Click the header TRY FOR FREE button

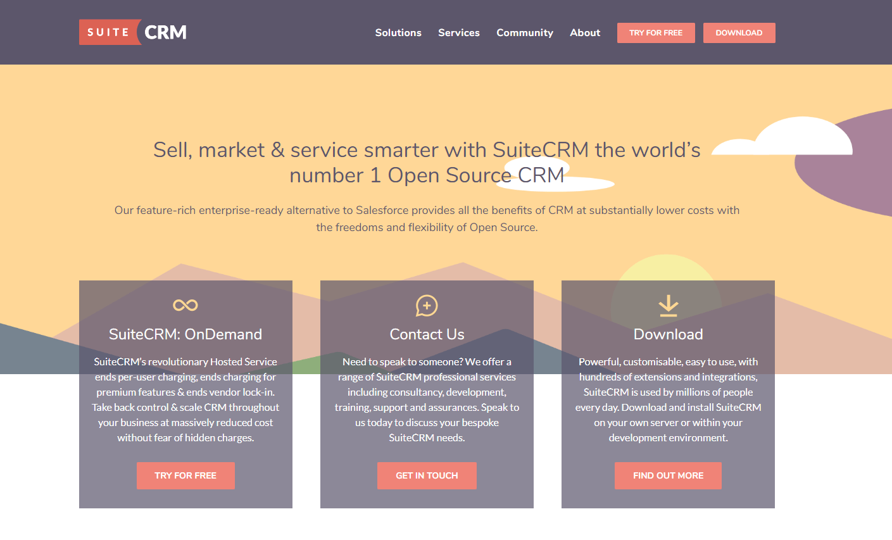coord(656,33)
